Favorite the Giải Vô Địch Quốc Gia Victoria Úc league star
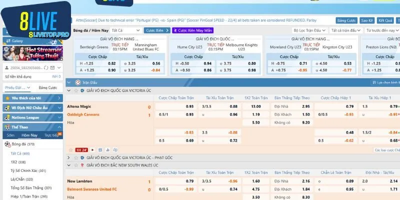400x200 pixels. [x=76, y=90]
